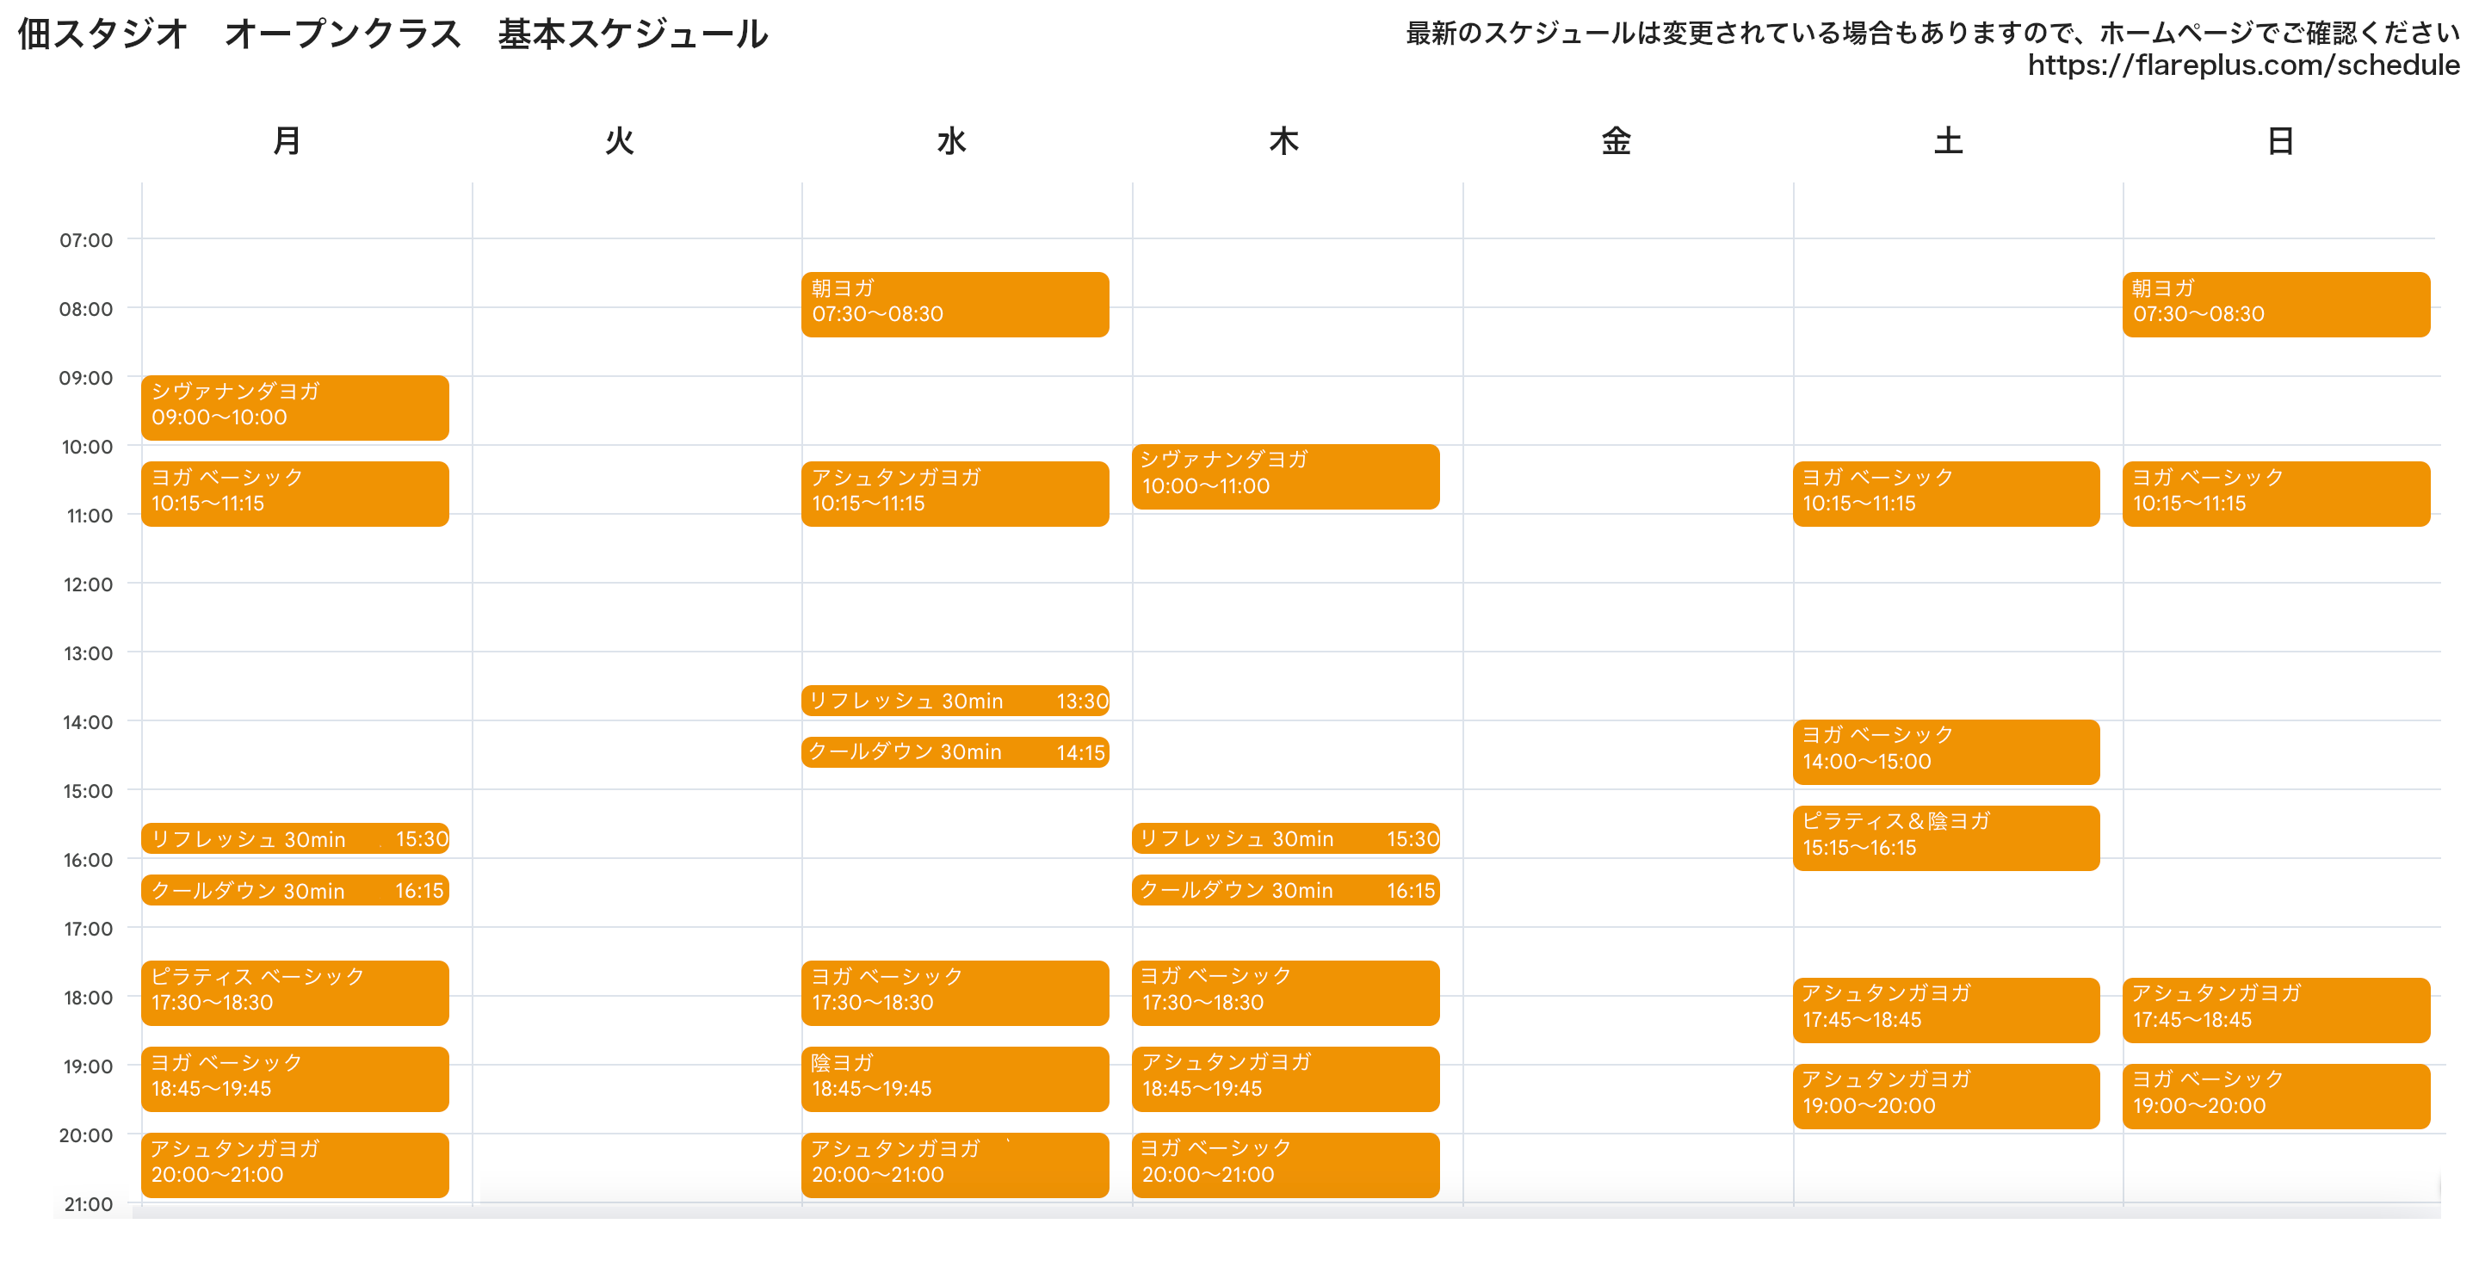
Task: Open the Thursday ヨガ ベーシック 20:00 class
Action: tap(1285, 1164)
